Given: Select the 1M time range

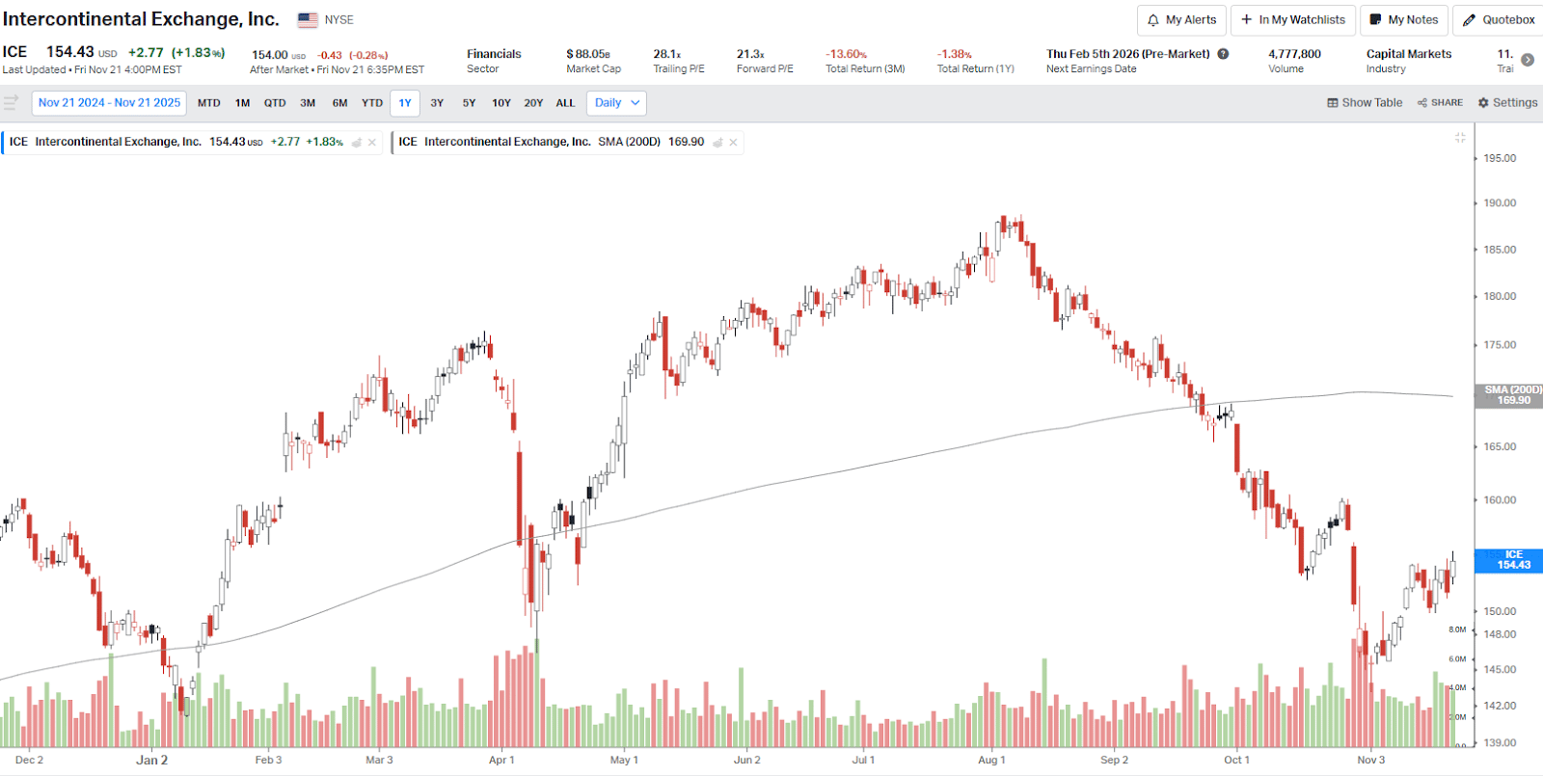Looking at the screenshot, I should (x=243, y=103).
